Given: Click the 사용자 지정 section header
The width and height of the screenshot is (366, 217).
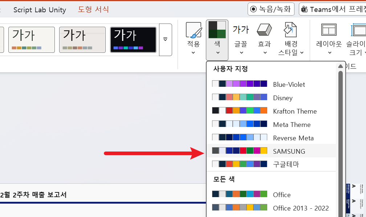Looking at the screenshot, I should pyautogui.click(x=230, y=69).
